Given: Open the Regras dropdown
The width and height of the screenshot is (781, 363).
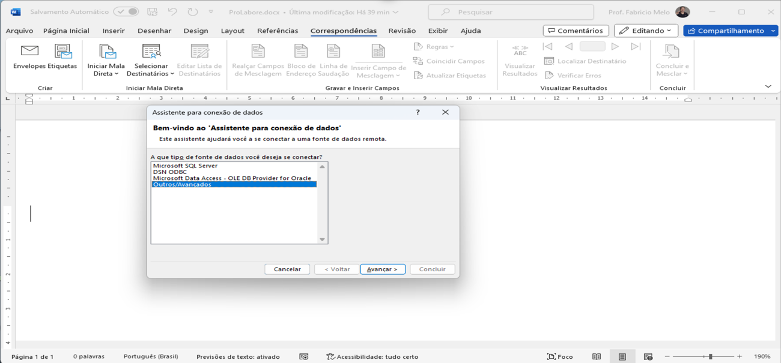Looking at the screenshot, I should coord(434,47).
